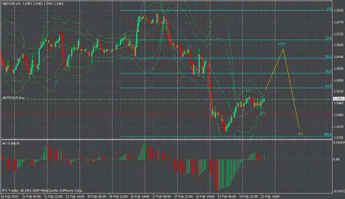Click the 10 Feb 2010 date label
The height and width of the screenshot is (199, 345).
click(9, 196)
